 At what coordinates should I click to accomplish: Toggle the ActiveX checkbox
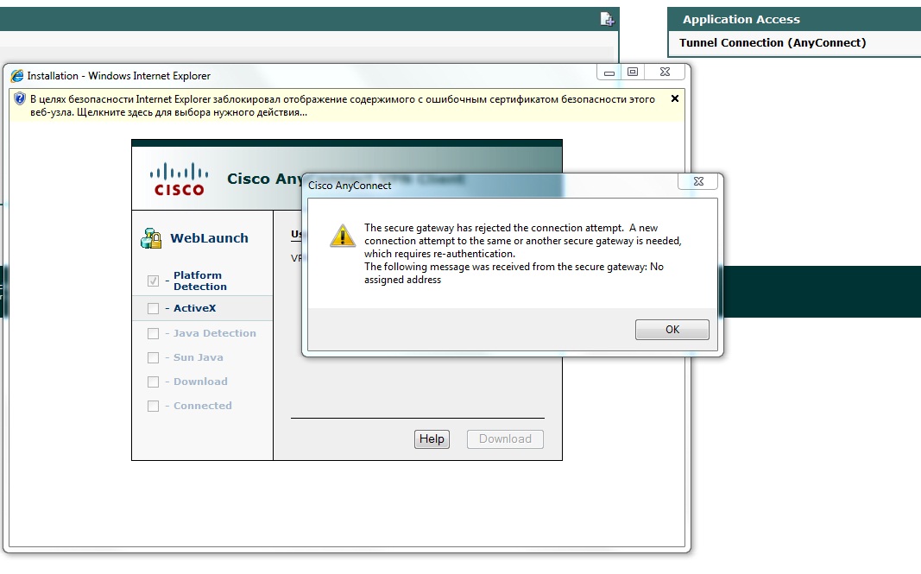click(154, 308)
